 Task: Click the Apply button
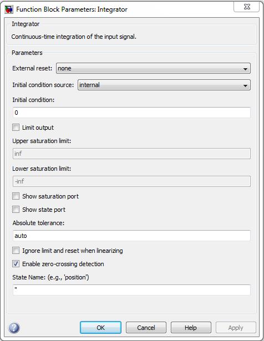(x=236, y=328)
